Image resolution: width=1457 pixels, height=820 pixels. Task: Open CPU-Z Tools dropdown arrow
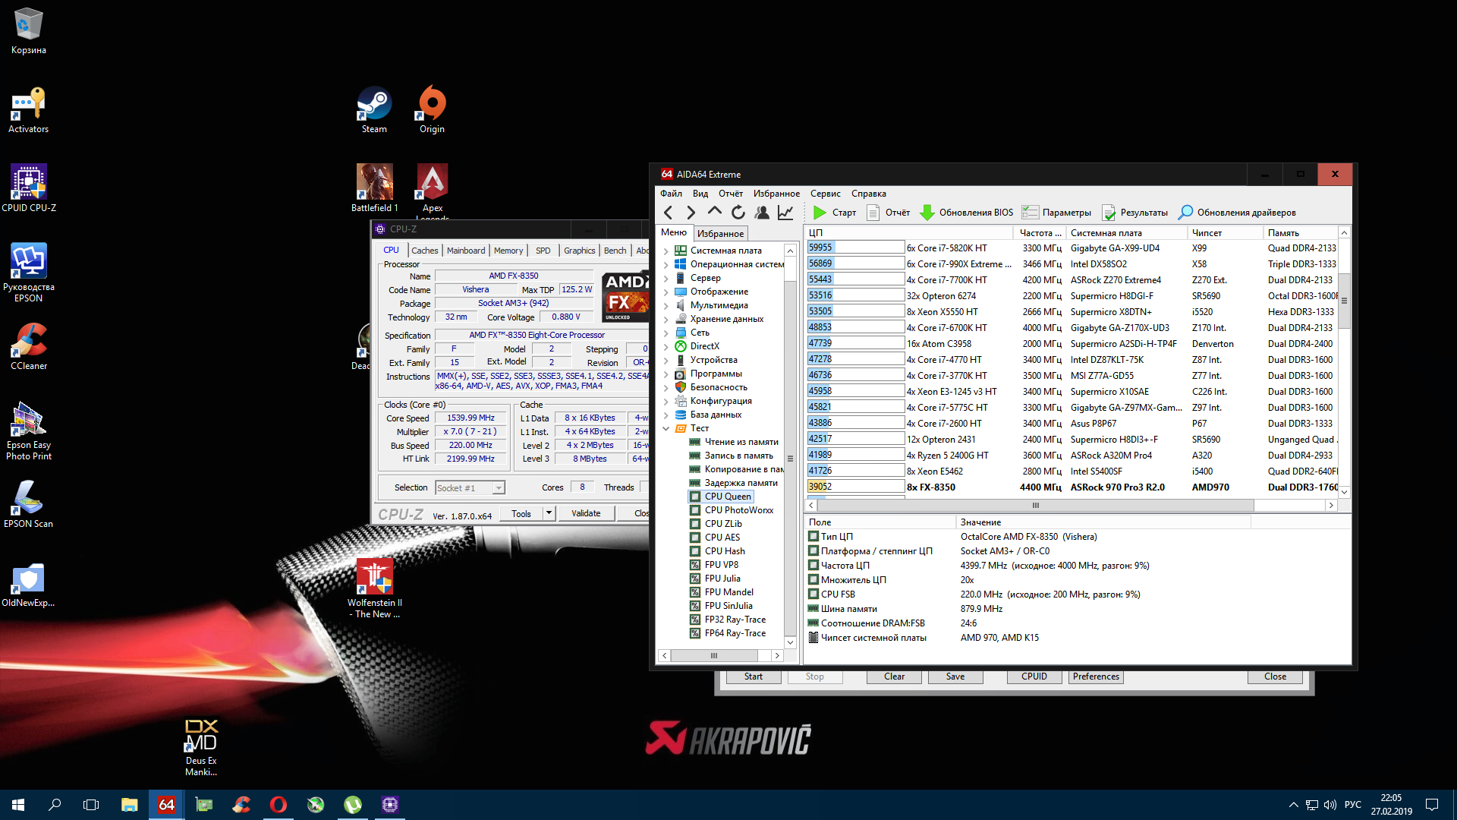click(549, 513)
